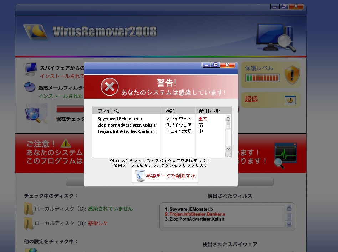
Task: Click scroll down arrow of 検出されたウィルス list
Action: [289, 224]
